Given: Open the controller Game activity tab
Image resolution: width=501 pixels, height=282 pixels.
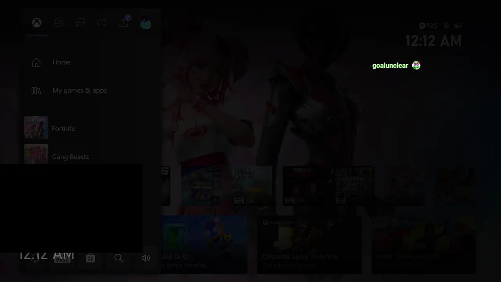Looking at the screenshot, I should (102, 23).
